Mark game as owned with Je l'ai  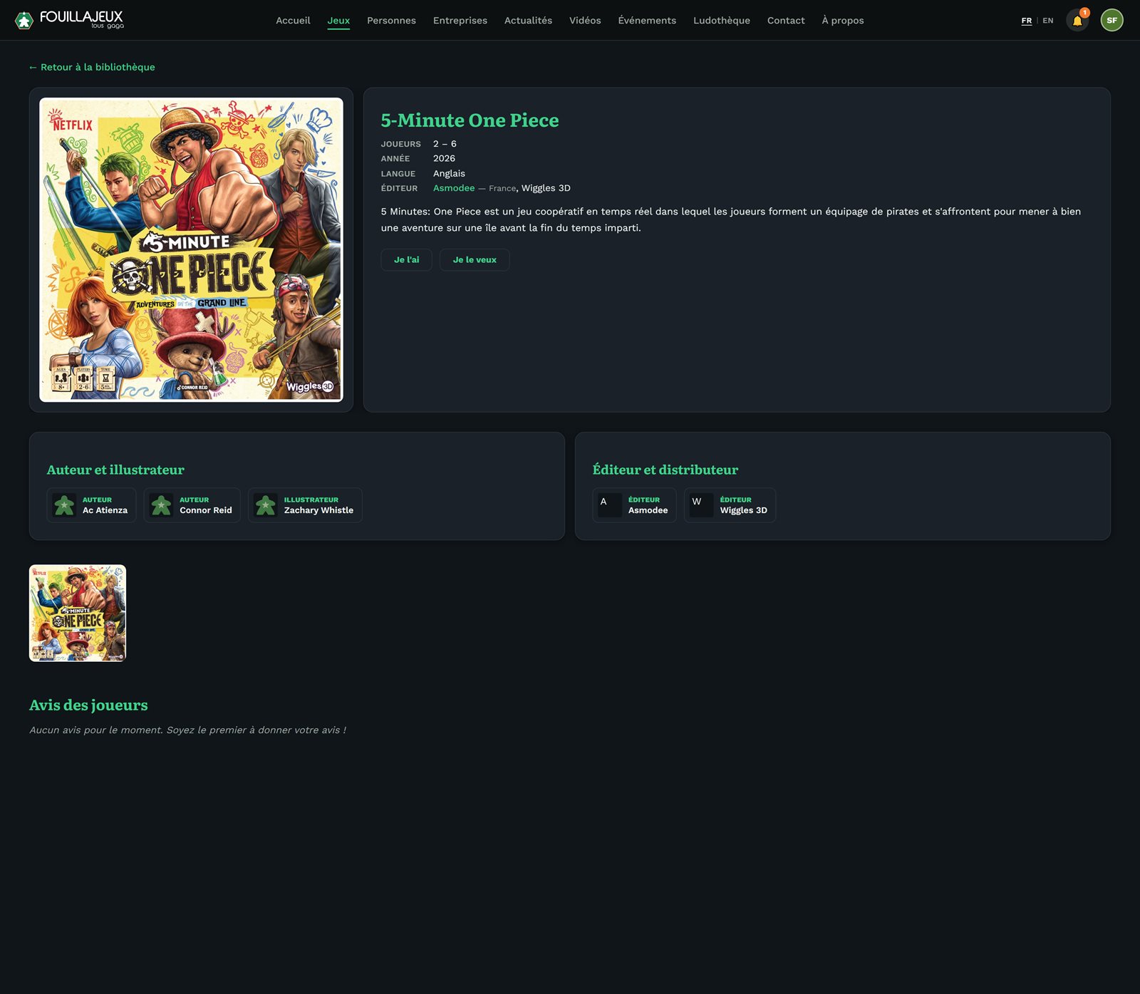[407, 260]
